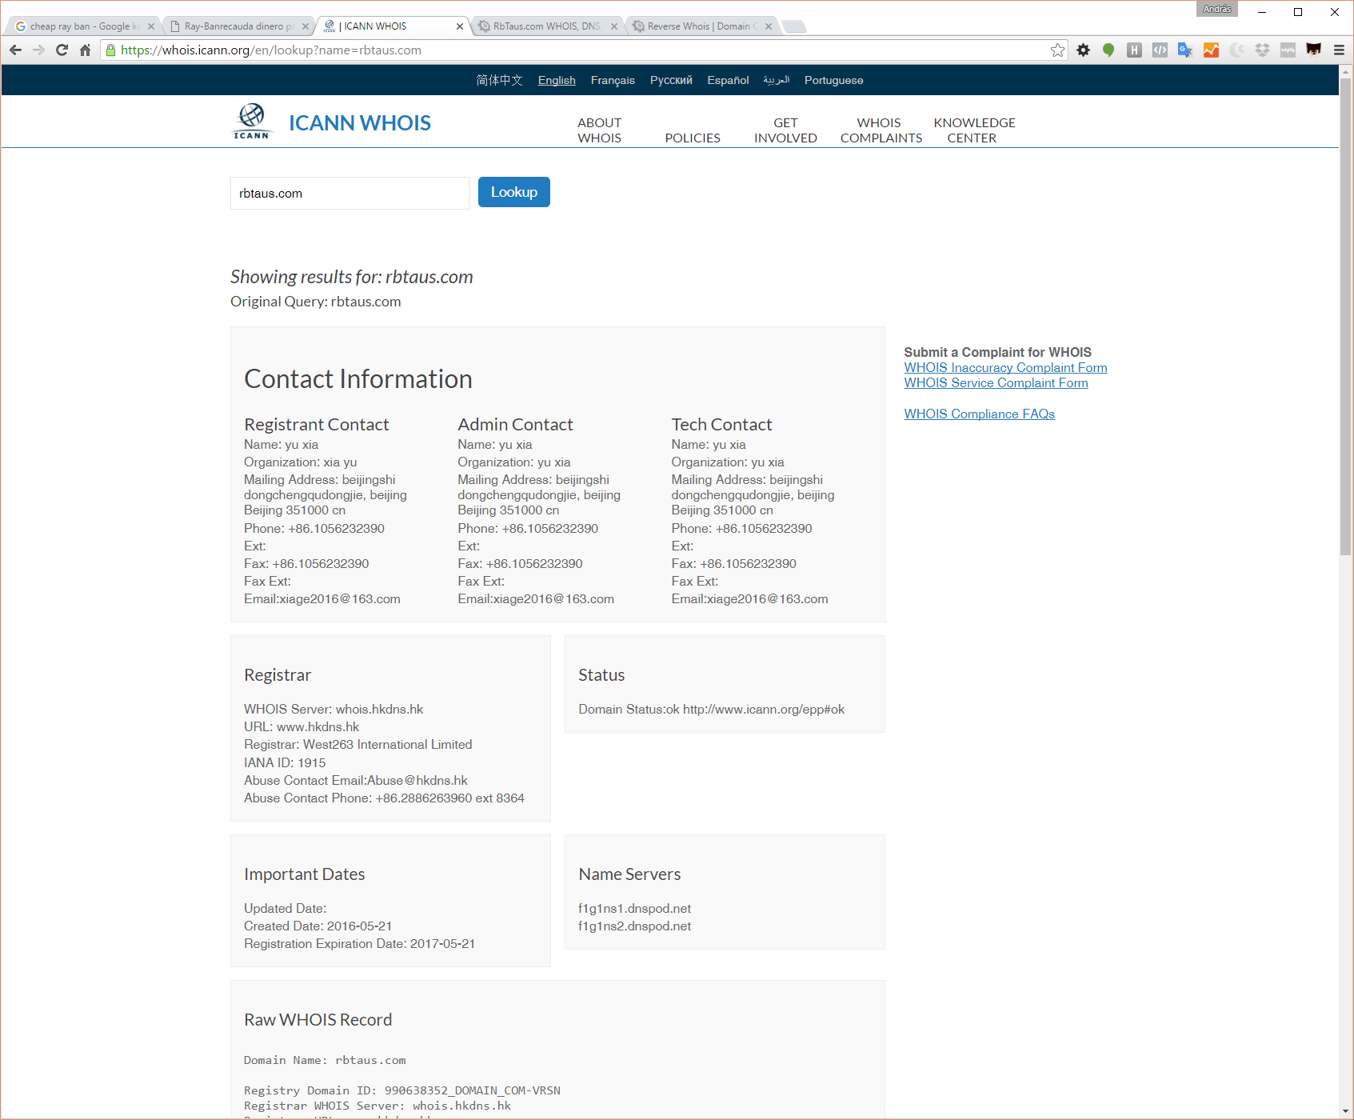The image size is (1354, 1120).
Task: Open the POLICIES menu
Action: click(693, 138)
